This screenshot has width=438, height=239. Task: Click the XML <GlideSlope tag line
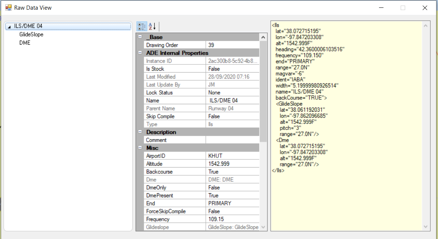pos(289,104)
